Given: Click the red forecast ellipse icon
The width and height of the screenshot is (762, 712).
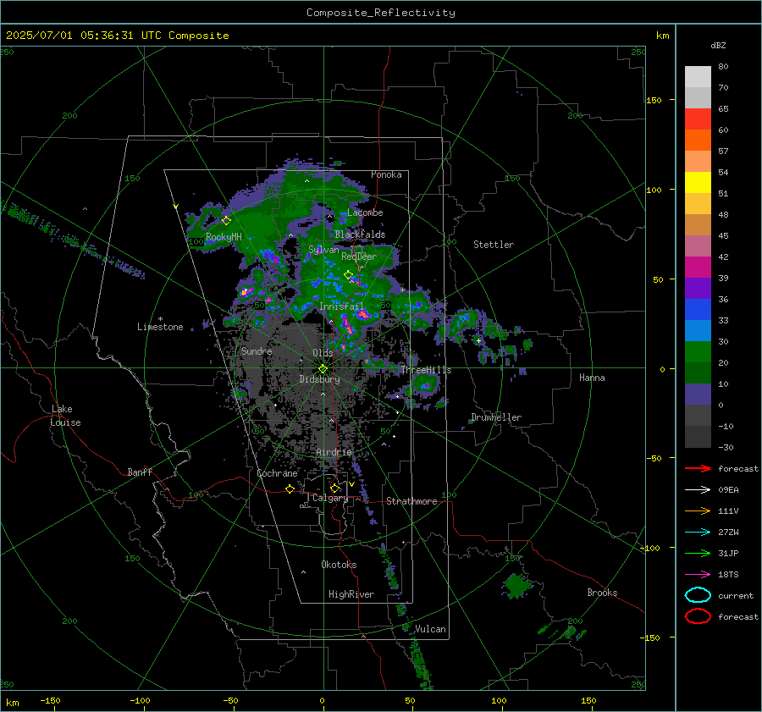Looking at the screenshot, I should click(x=698, y=616).
